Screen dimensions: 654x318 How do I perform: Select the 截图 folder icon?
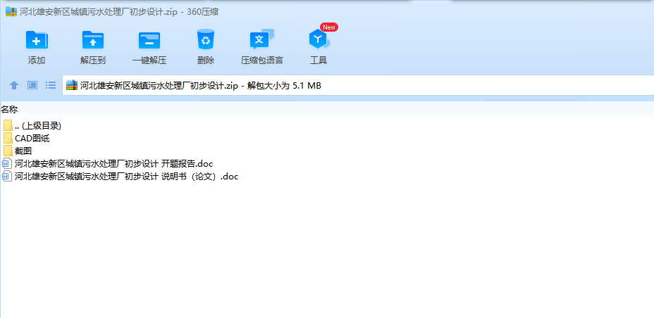click(x=8, y=151)
